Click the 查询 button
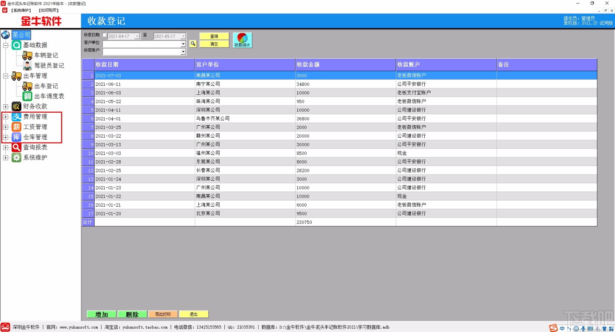 point(214,36)
